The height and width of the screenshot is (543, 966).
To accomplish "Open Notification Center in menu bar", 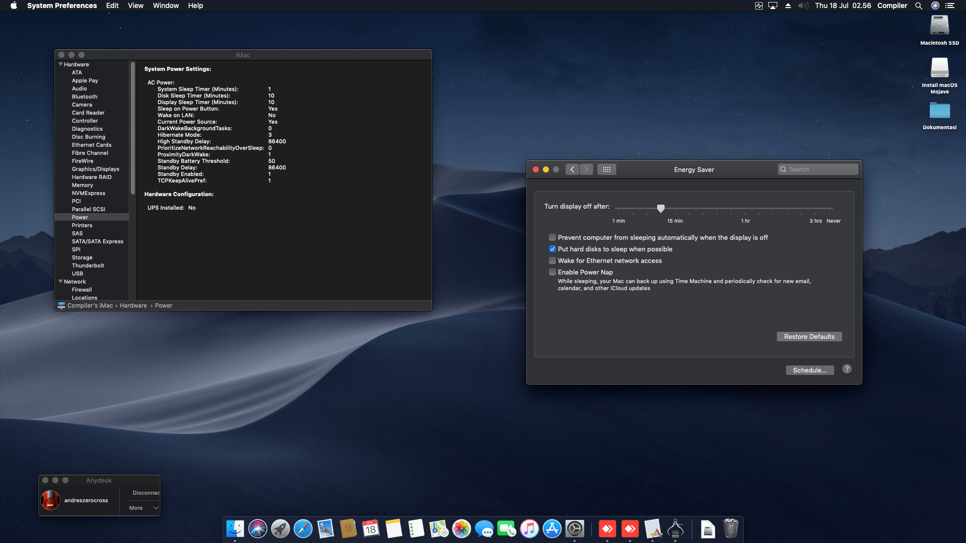I will 950,6.
